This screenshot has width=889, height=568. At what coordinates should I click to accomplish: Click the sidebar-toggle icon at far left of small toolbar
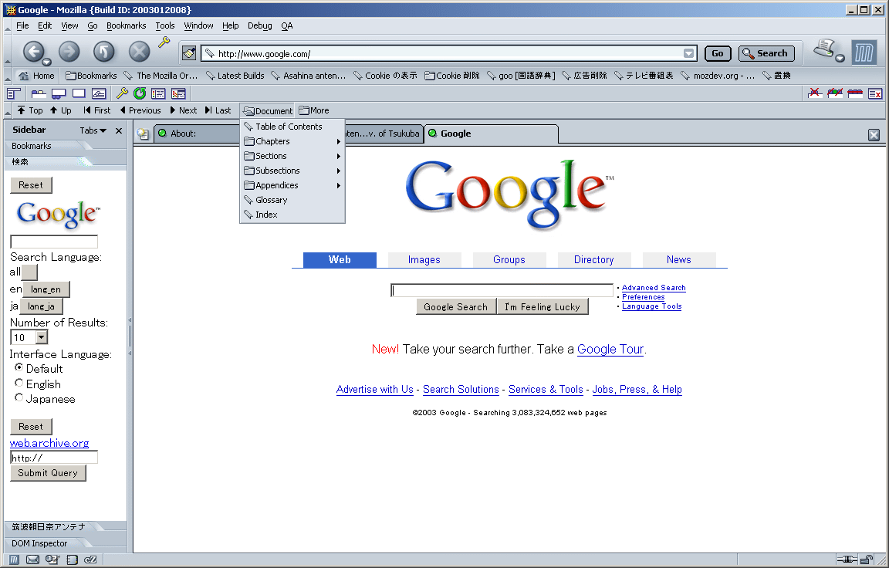coord(14,93)
